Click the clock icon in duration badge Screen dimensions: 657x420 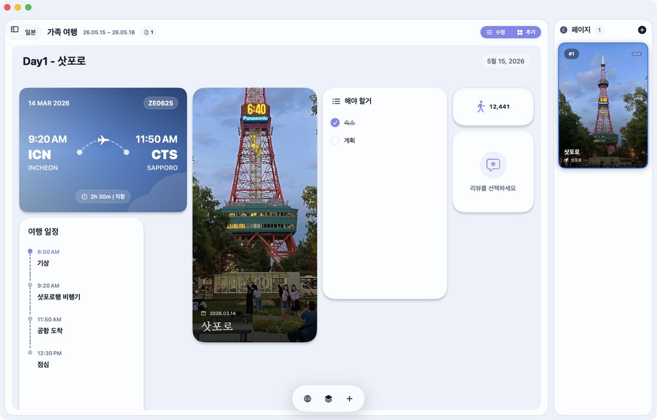[84, 197]
